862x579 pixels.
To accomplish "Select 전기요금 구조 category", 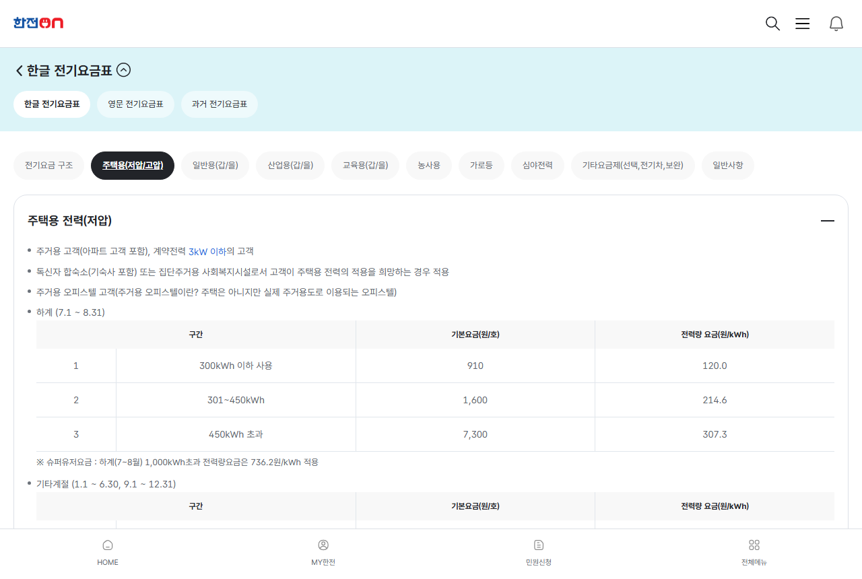I will click(48, 166).
